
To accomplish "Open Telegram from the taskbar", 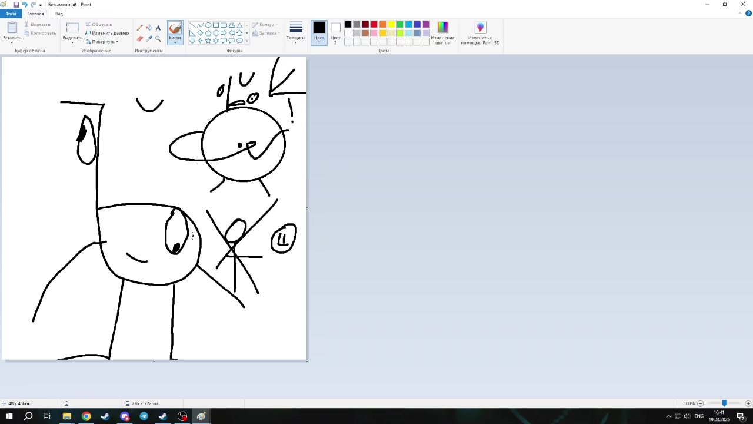I will point(144,416).
